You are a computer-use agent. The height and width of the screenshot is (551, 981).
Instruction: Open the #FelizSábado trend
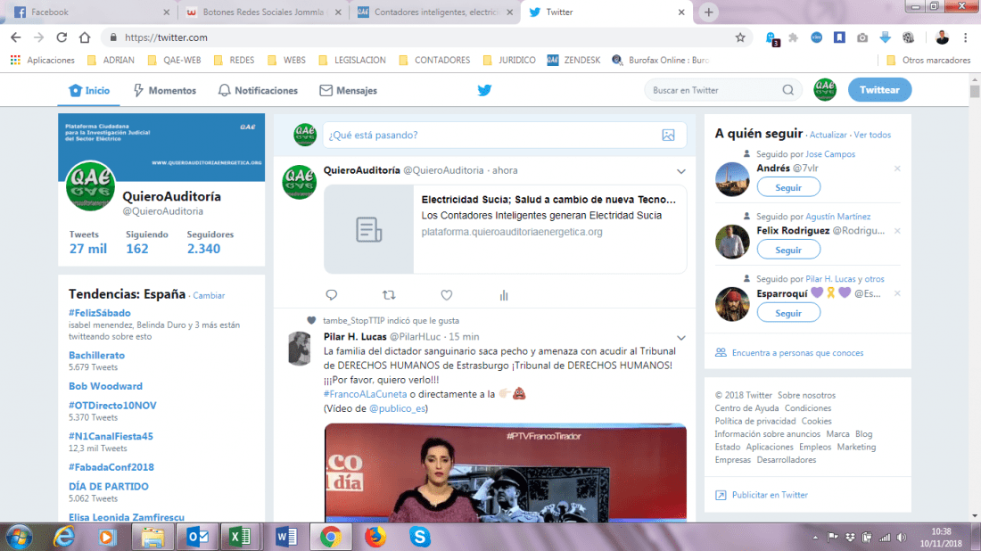point(100,313)
